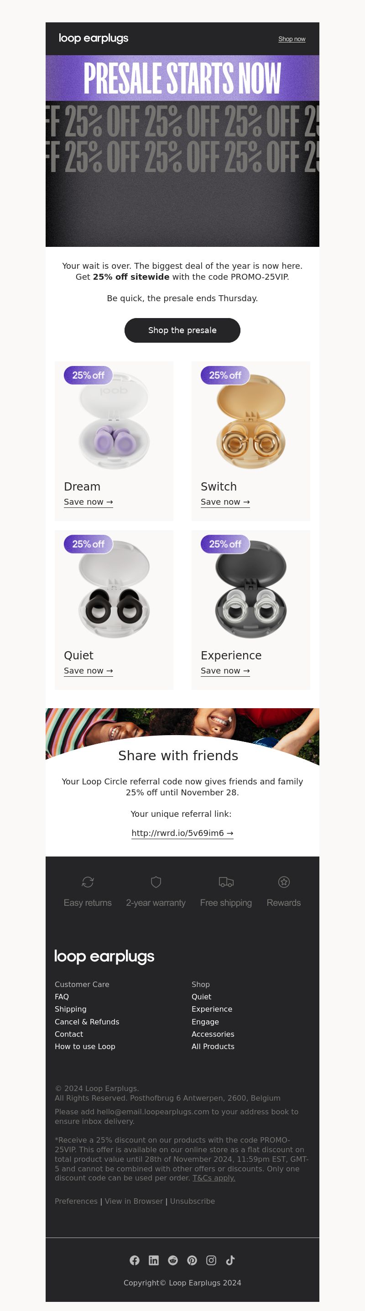Click the Facebook icon in the footer
Image resolution: width=365 pixels, height=1311 pixels.
click(x=135, y=1260)
